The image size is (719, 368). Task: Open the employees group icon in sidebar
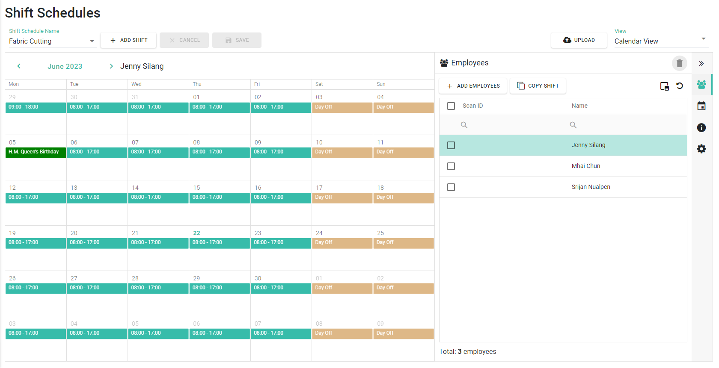pos(701,85)
